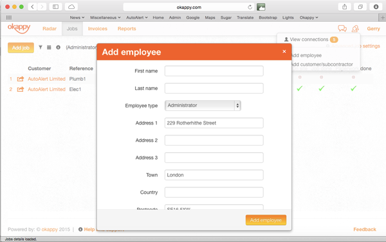The height and width of the screenshot is (242, 386).
Task: Click the okappy.com address bar
Action: point(188,7)
